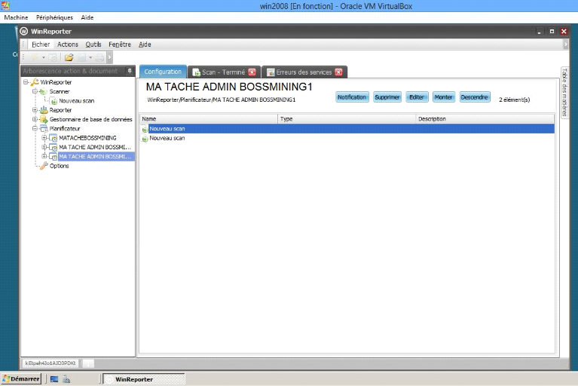Select the Options tree item
This screenshot has width=578, height=386.
click(60, 166)
